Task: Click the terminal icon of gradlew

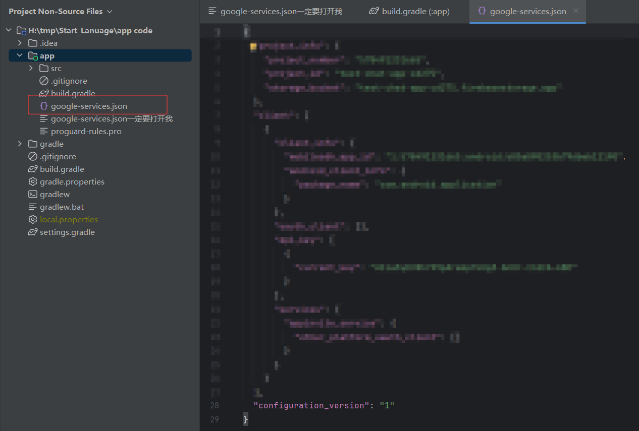Action: coord(33,194)
